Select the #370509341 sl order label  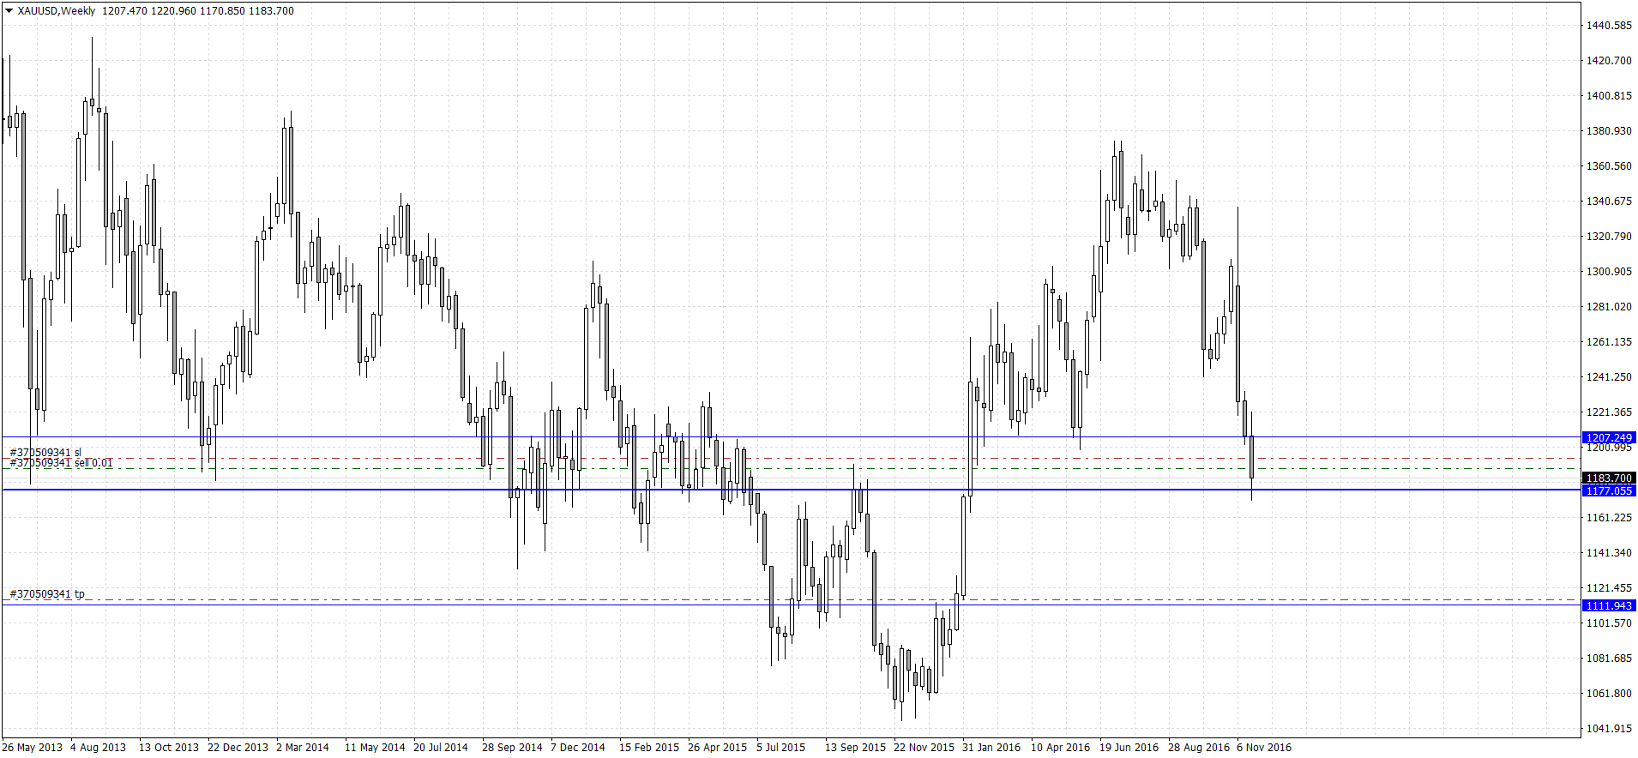click(x=45, y=452)
